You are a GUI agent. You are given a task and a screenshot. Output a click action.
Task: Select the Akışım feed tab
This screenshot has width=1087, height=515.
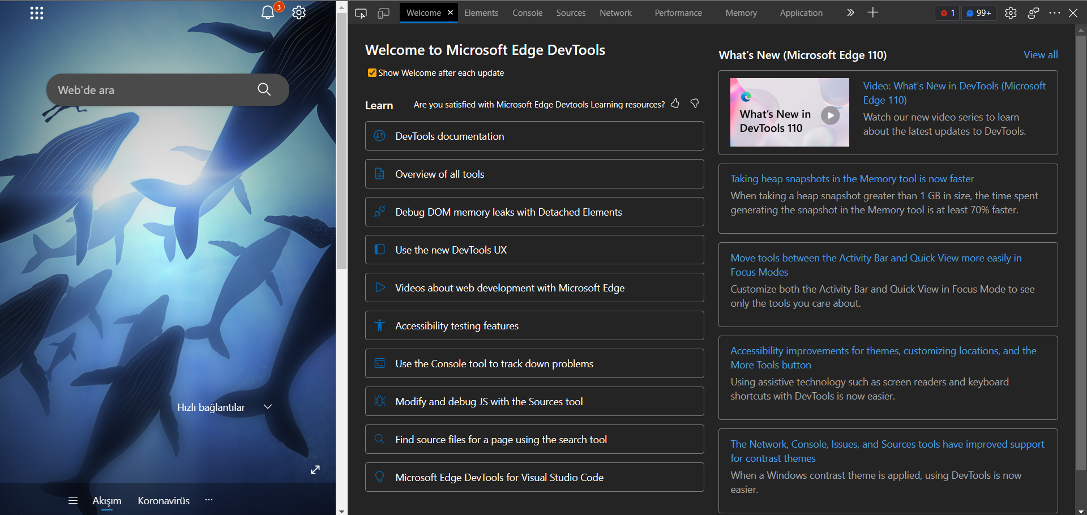coord(107,501)
